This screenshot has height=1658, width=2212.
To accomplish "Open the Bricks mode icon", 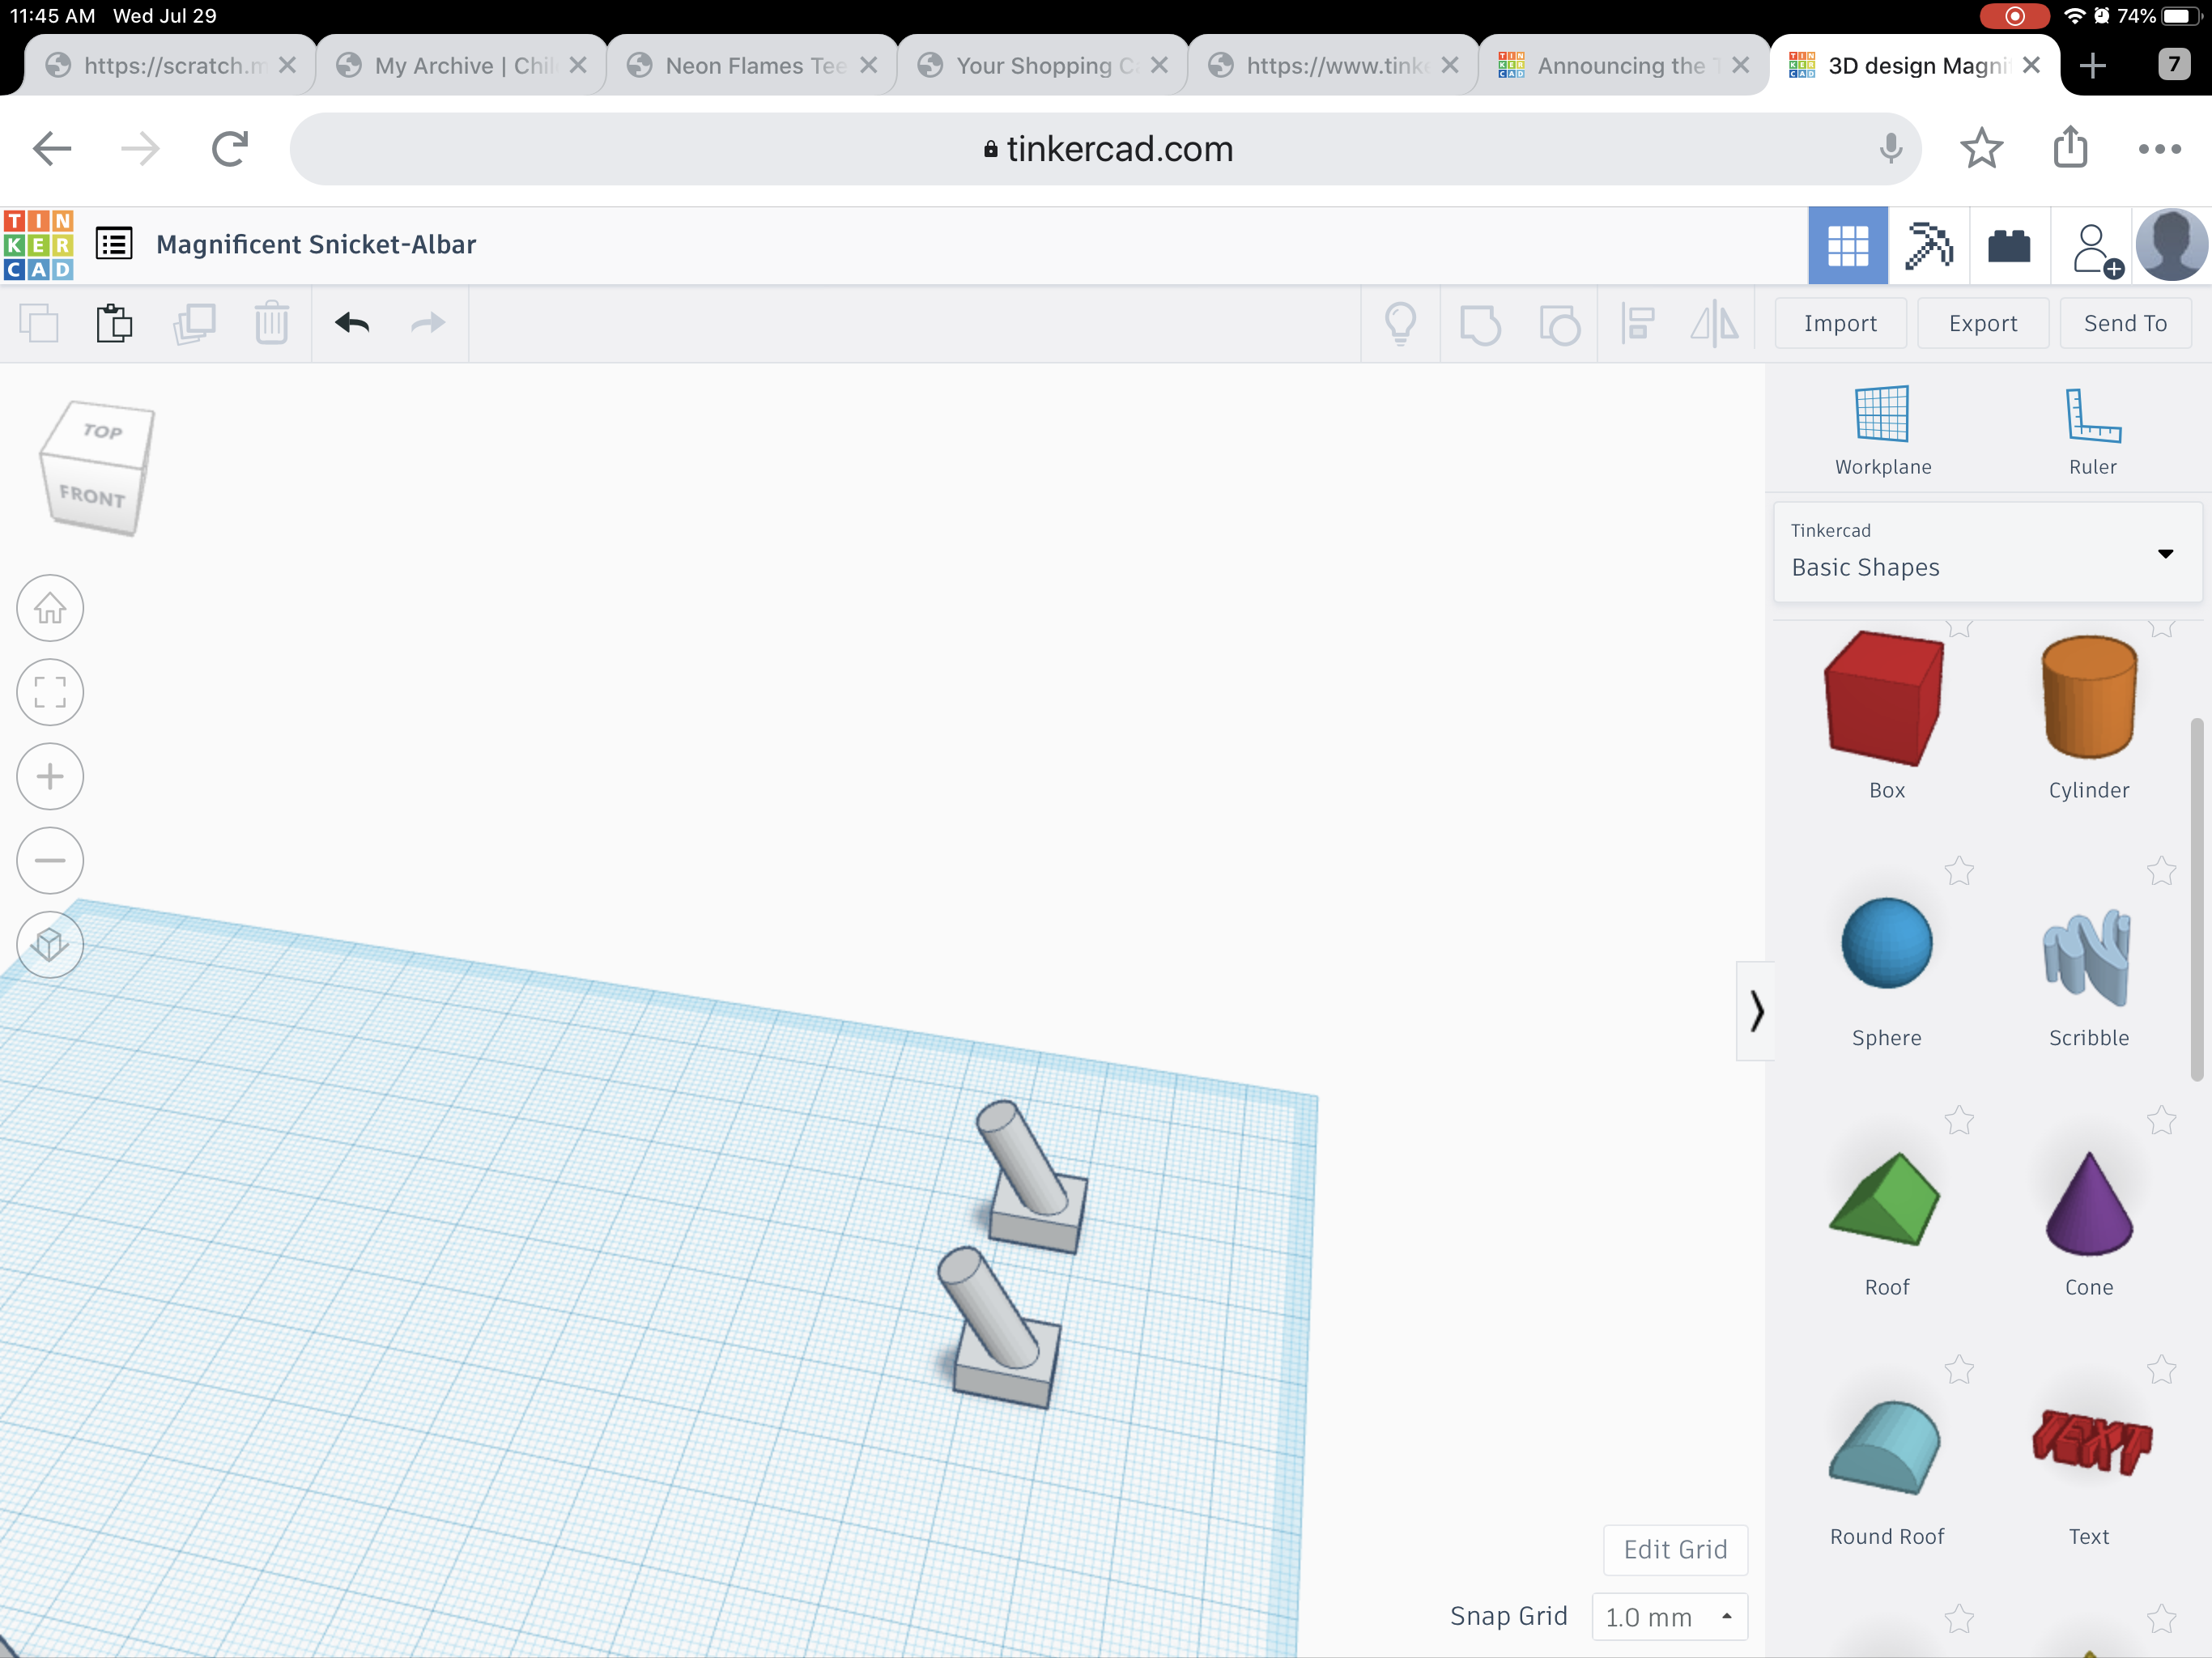I will [x=2009, y=245].
